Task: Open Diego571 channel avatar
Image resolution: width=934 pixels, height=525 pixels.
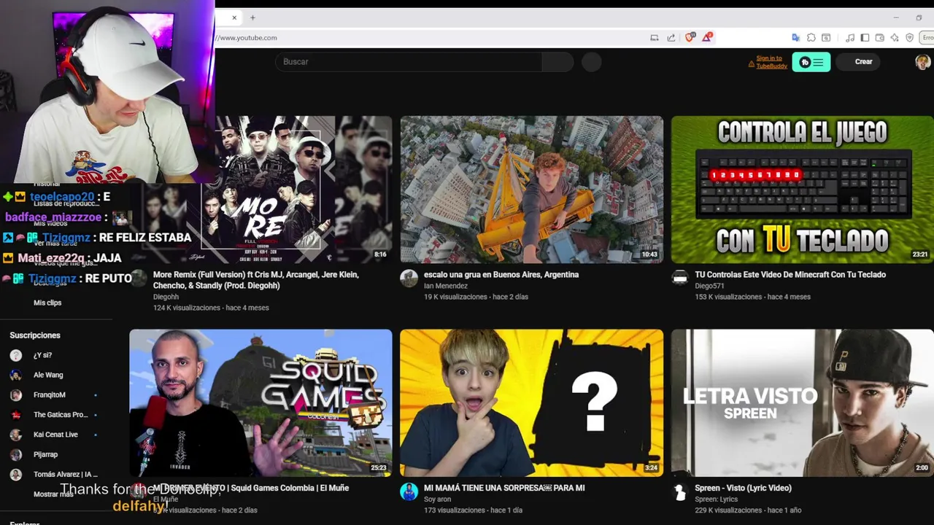Action: tap(680, 278)
